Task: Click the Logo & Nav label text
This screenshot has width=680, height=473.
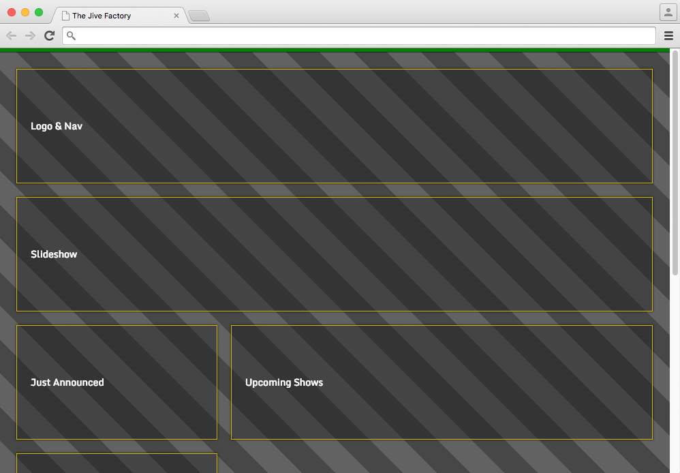Action: [57, 126]
